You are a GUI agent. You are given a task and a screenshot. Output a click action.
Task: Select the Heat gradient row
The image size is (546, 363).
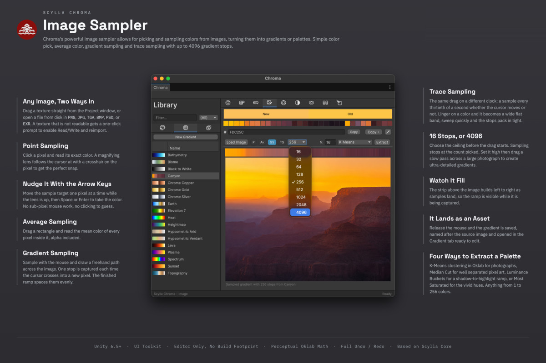186,218
